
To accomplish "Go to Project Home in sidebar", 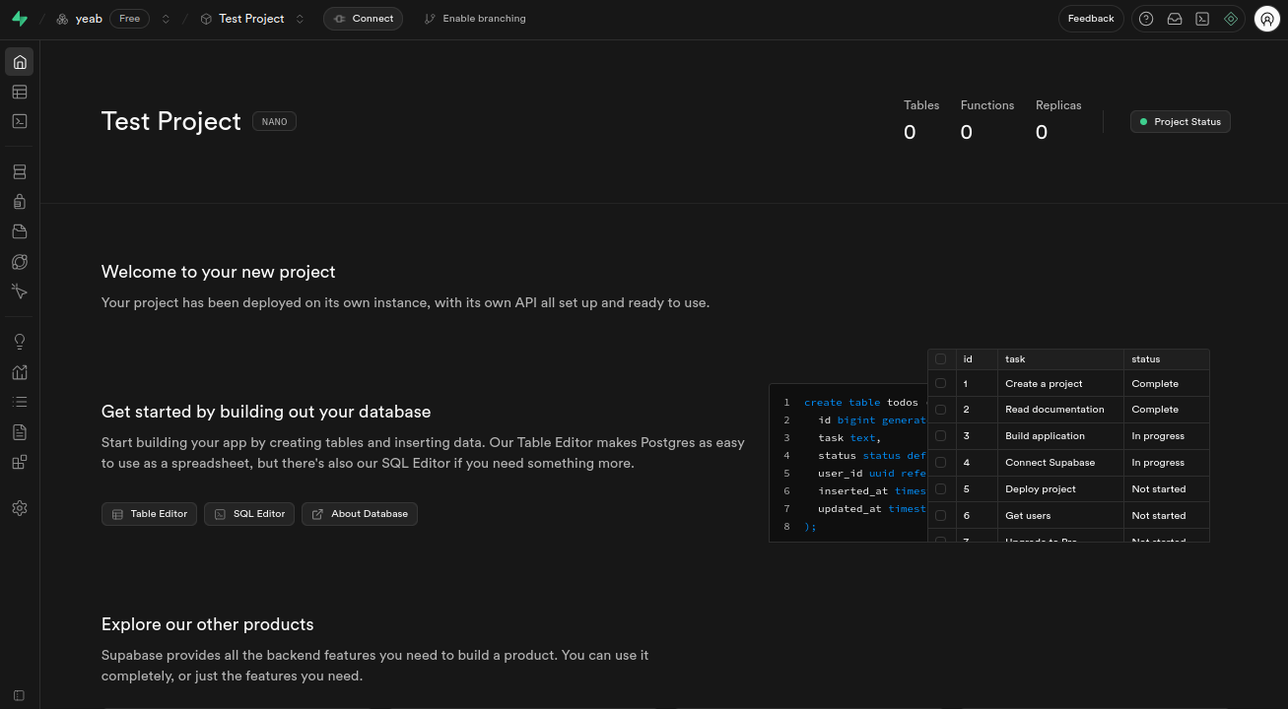I will [20, 62].
